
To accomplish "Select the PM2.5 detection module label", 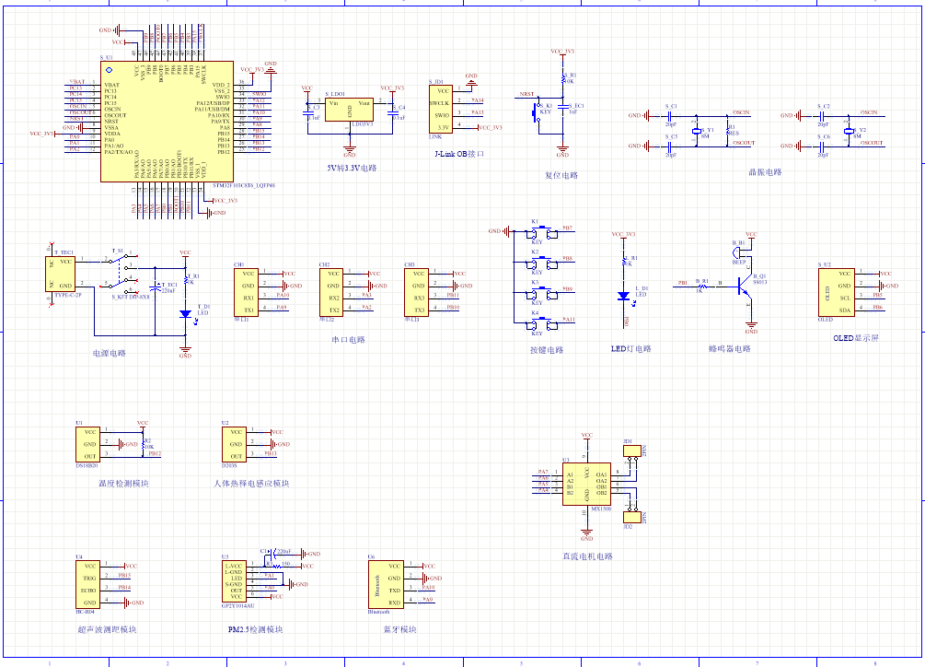I will [255, 630].
